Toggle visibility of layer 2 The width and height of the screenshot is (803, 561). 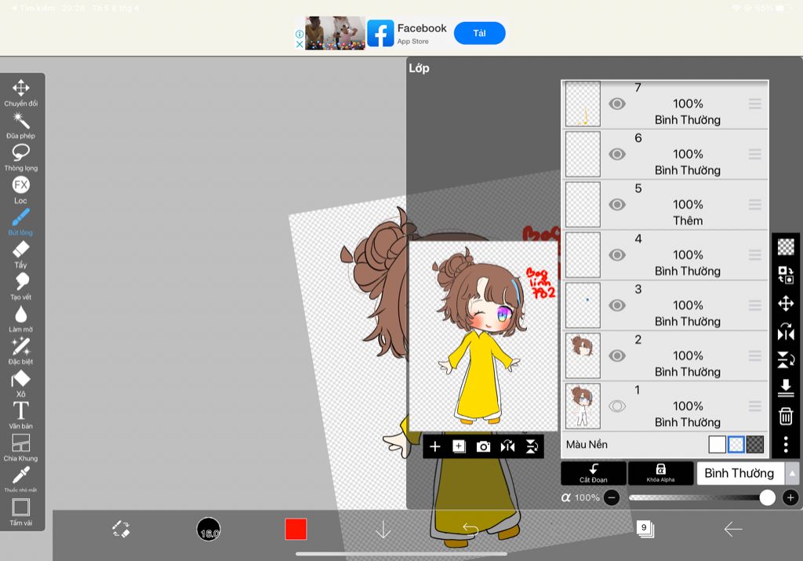pos(617,355)
